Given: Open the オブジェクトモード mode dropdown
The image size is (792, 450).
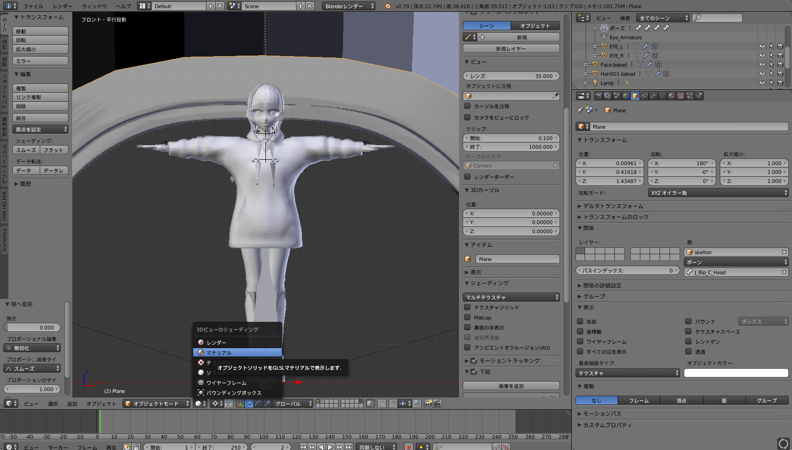Looking at the screenshot, I should pyautogui.click(x=157, y=403).
